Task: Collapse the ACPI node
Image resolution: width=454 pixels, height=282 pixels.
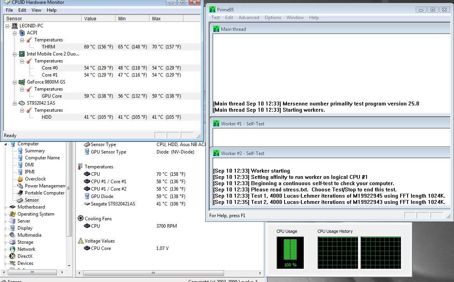Action: (x=15, y=33)
